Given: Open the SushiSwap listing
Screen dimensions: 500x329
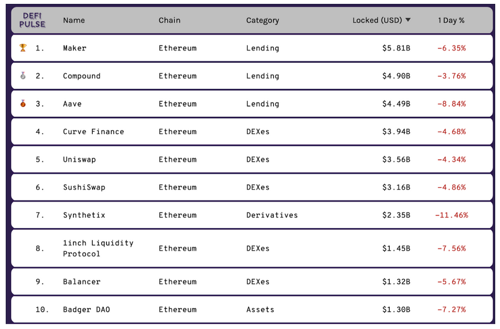Looking at the screenshot, I should (x=84, y=187).
